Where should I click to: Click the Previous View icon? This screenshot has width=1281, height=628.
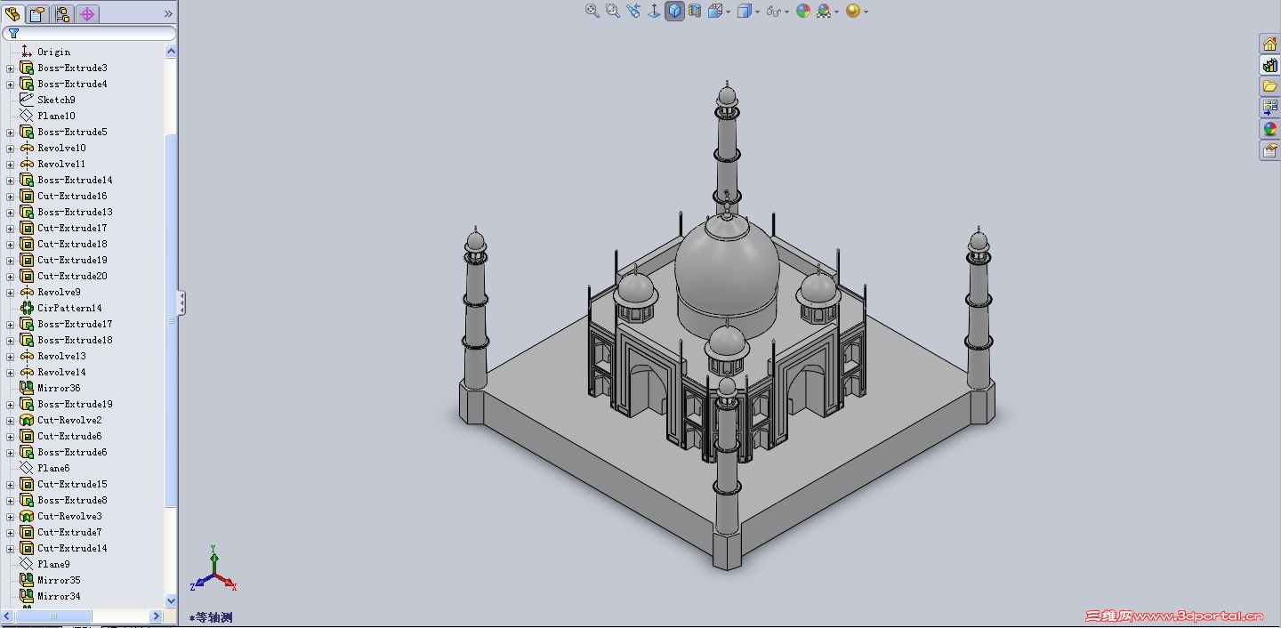633,11
